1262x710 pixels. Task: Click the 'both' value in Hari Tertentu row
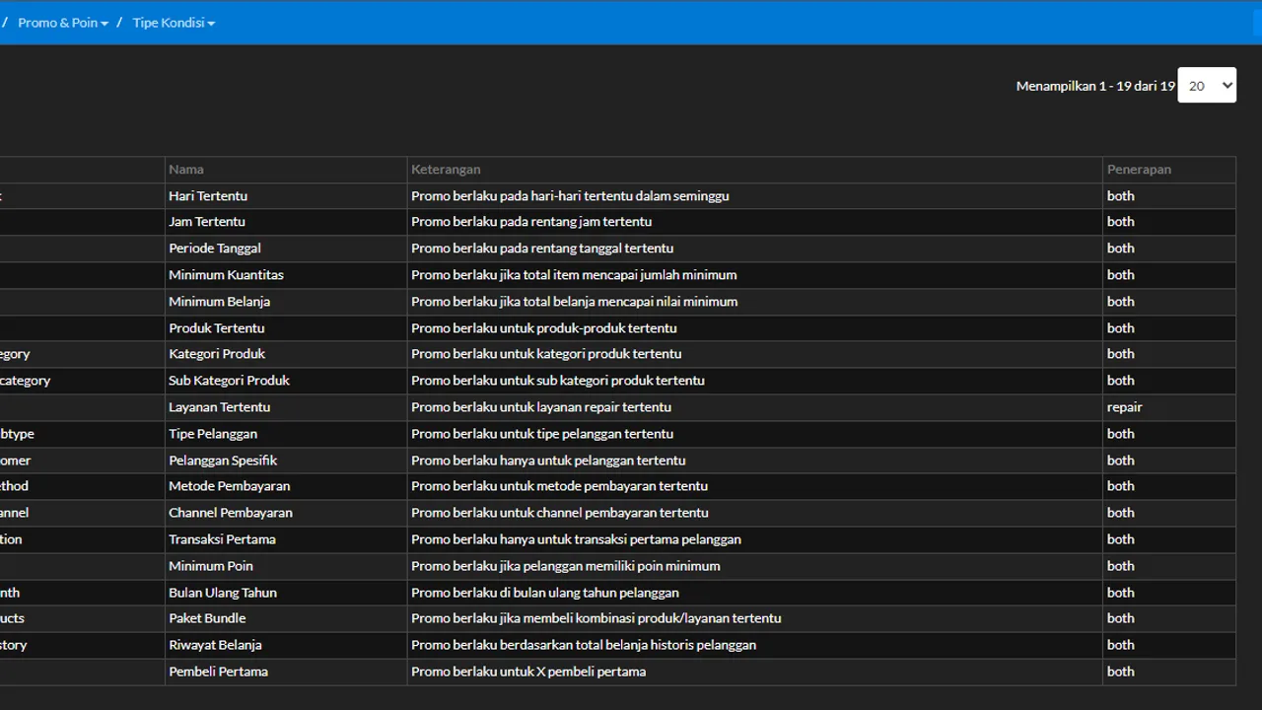[x=1121, y=196]
